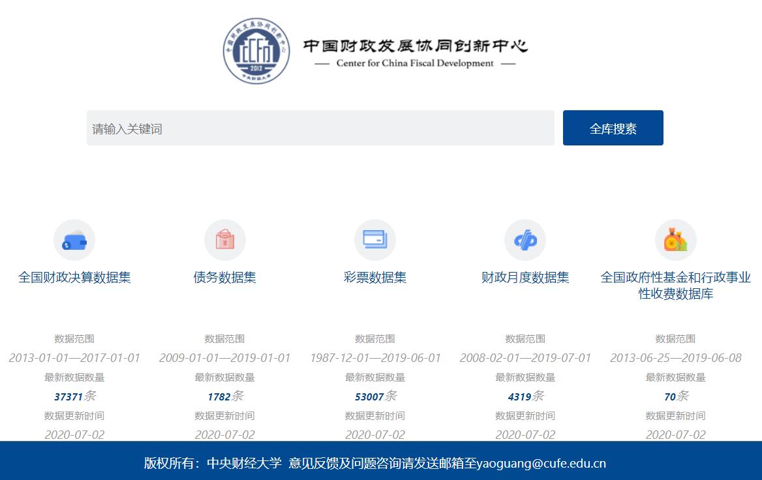
Task: Click update date 2020-07-02 under 全国政府性基金 database
Action: pos(675,435)
